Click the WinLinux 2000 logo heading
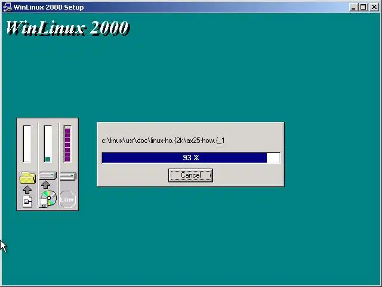382x287 pixels. coord(67,28)
